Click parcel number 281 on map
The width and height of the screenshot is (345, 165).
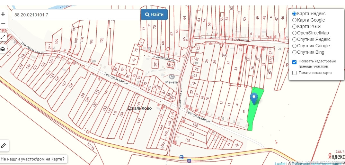tap(156, 64)
